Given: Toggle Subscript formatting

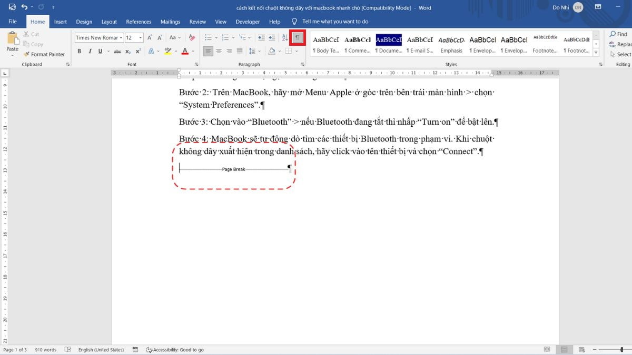Looking at the screenshot, I should (x=128, y=51).
